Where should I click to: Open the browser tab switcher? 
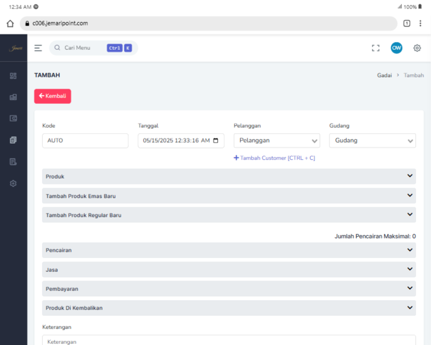pyautogui.click(x=407, y=23)
